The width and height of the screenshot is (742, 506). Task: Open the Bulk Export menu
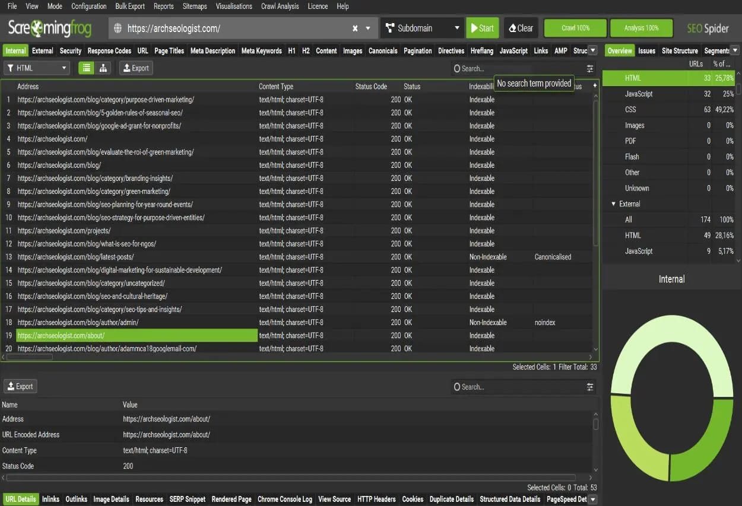130,6
